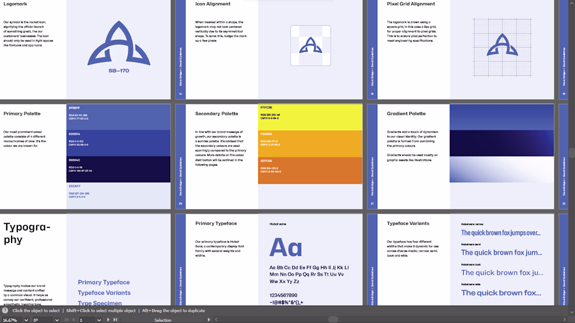Image resolution: width=575 pixels, height=323 pixels.
Task: Click 'Type Specimen' in the Typography contents list
Action: (100, 303)
